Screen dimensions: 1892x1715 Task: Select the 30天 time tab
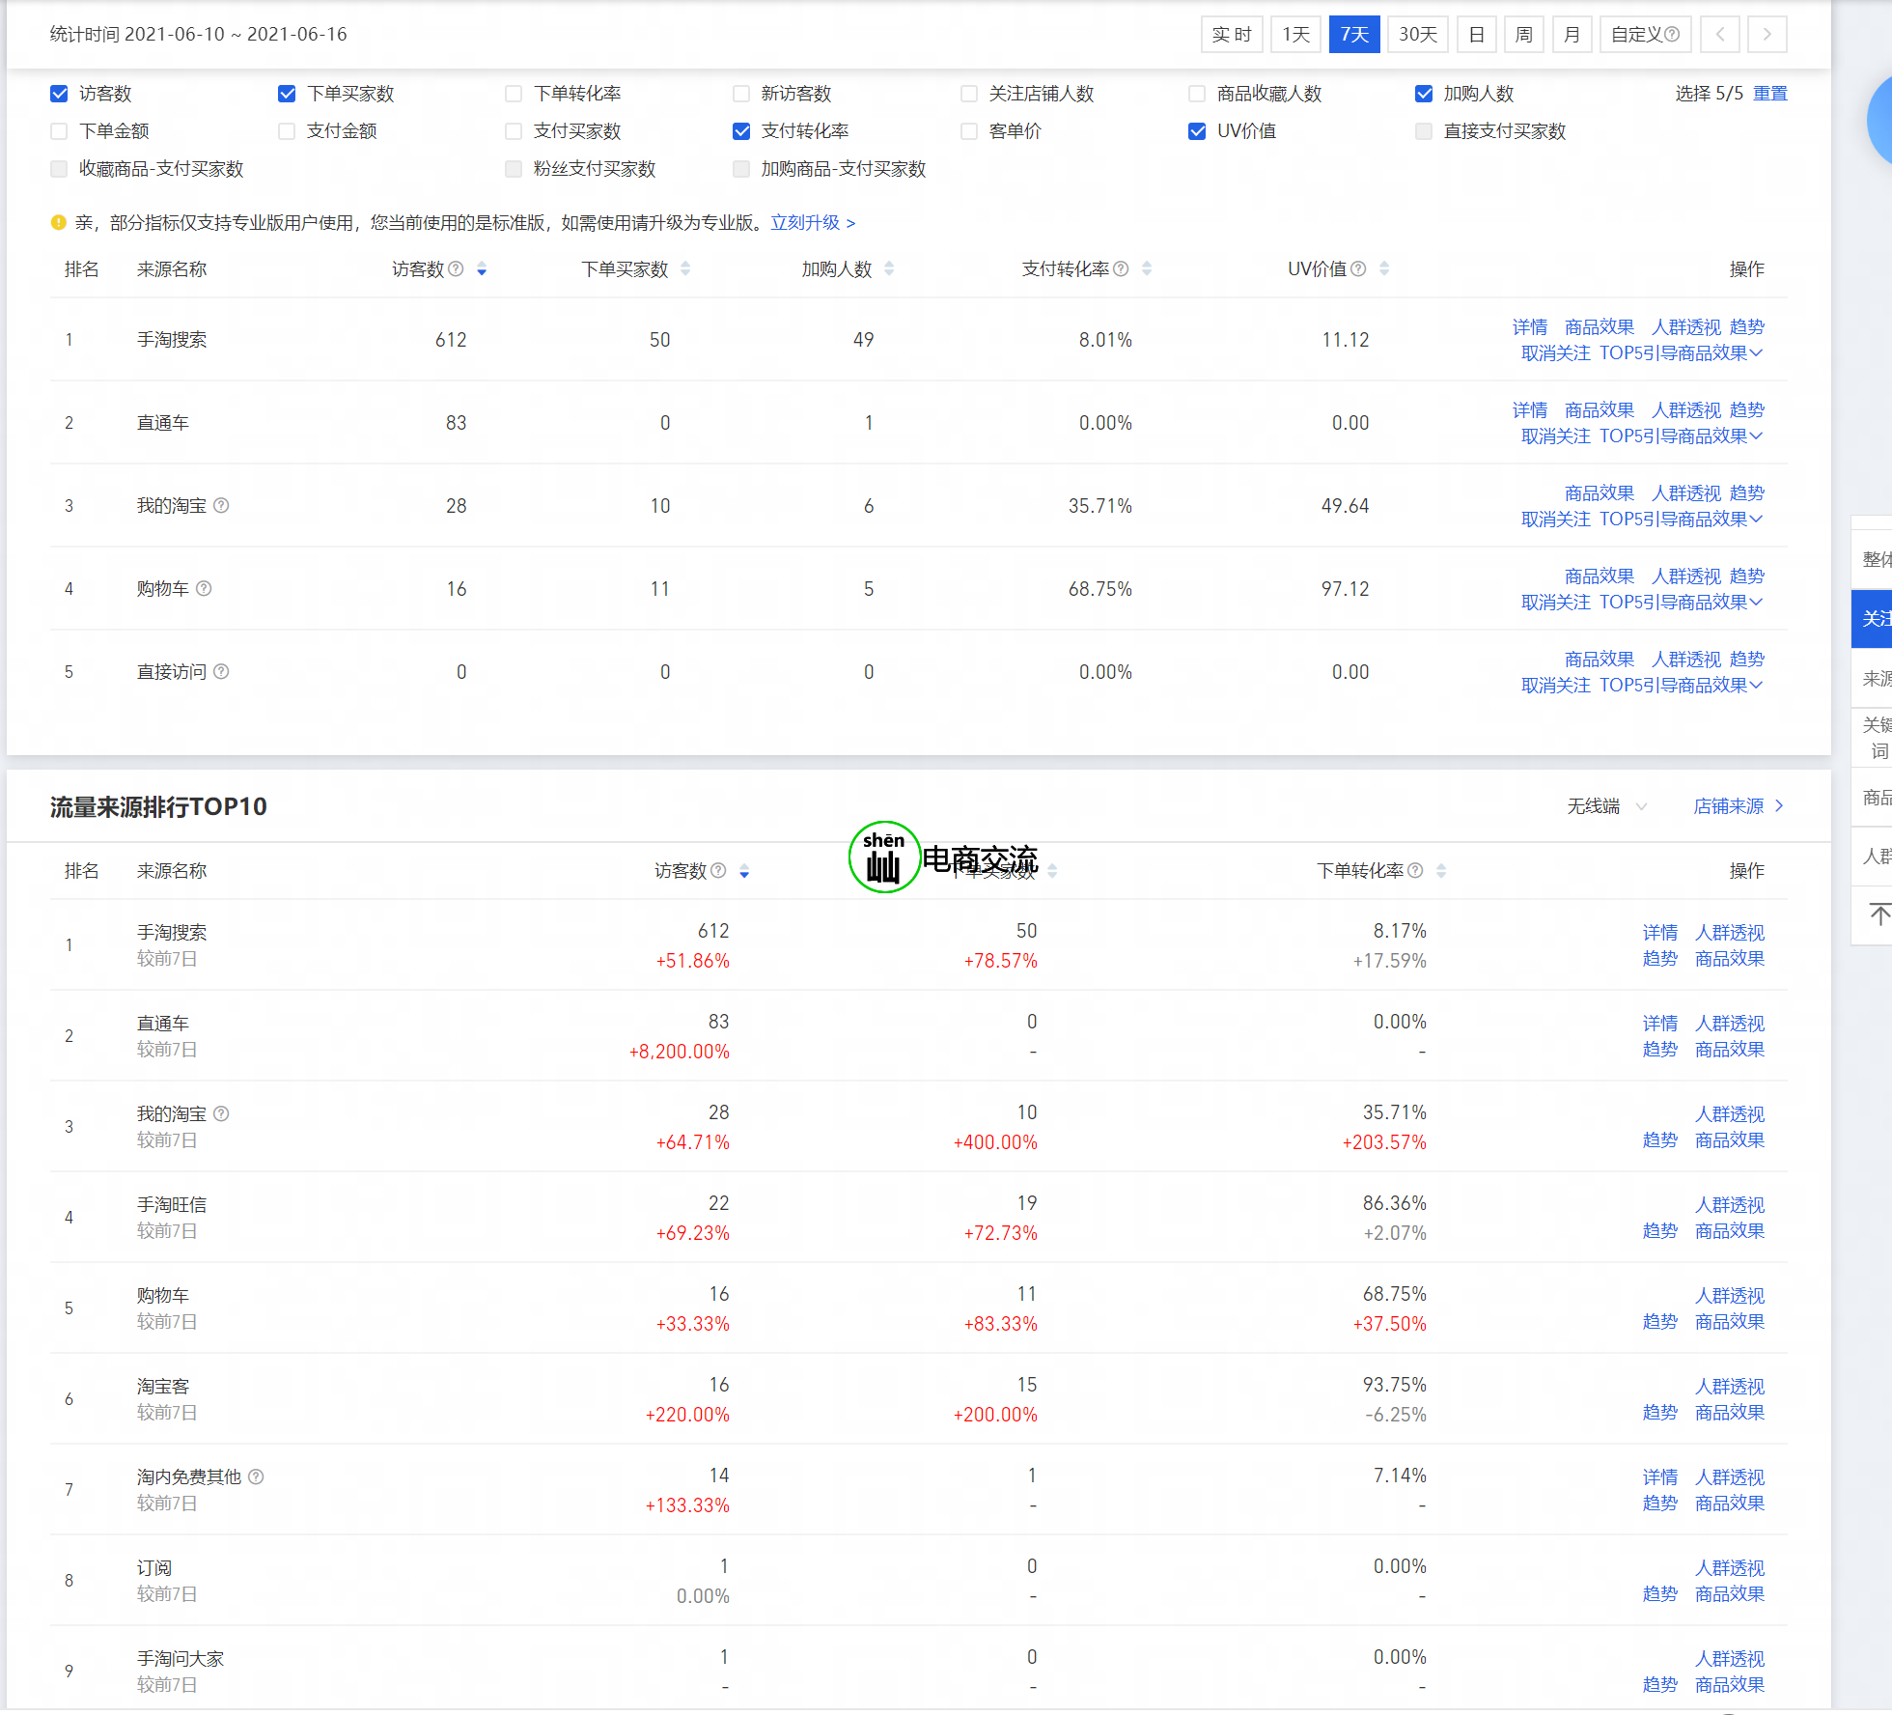[1418, 35]
